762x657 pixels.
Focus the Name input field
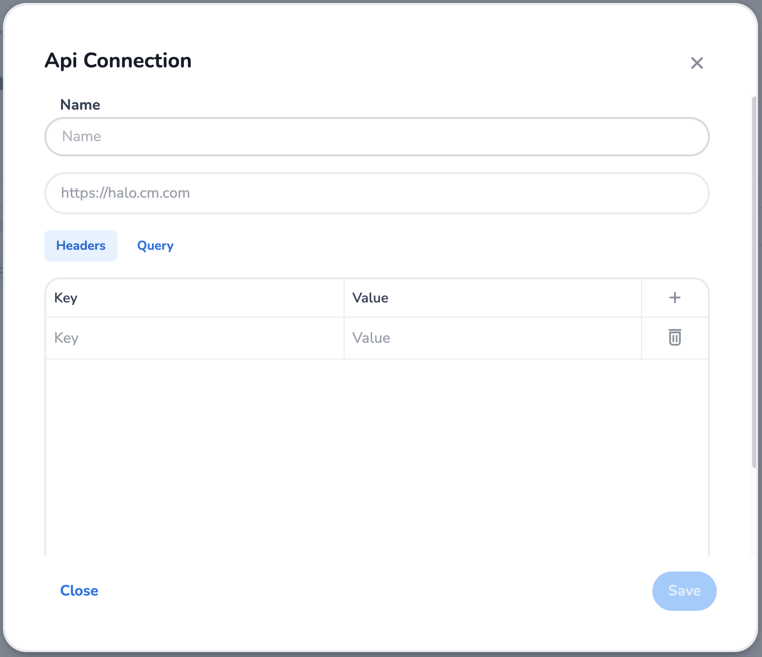click(377, 137)
